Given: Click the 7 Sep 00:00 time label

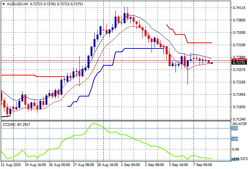Looking at the screenshot, I should click(x=203, y=165).
